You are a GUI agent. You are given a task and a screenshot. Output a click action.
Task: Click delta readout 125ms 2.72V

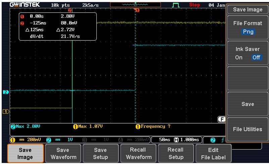(50, 30)
